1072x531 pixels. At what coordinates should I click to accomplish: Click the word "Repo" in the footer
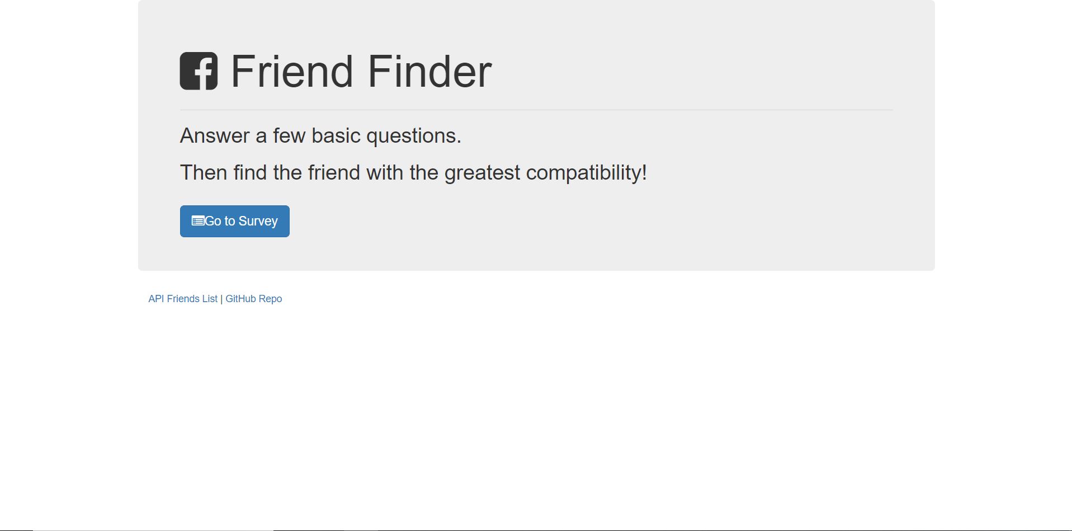pyautogui.click(x=270, y=299)
